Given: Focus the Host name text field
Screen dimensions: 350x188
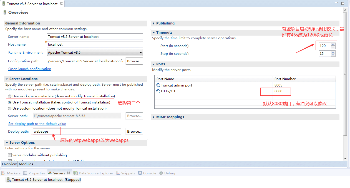Looking at the screenshot, I should tap(95, 44).
